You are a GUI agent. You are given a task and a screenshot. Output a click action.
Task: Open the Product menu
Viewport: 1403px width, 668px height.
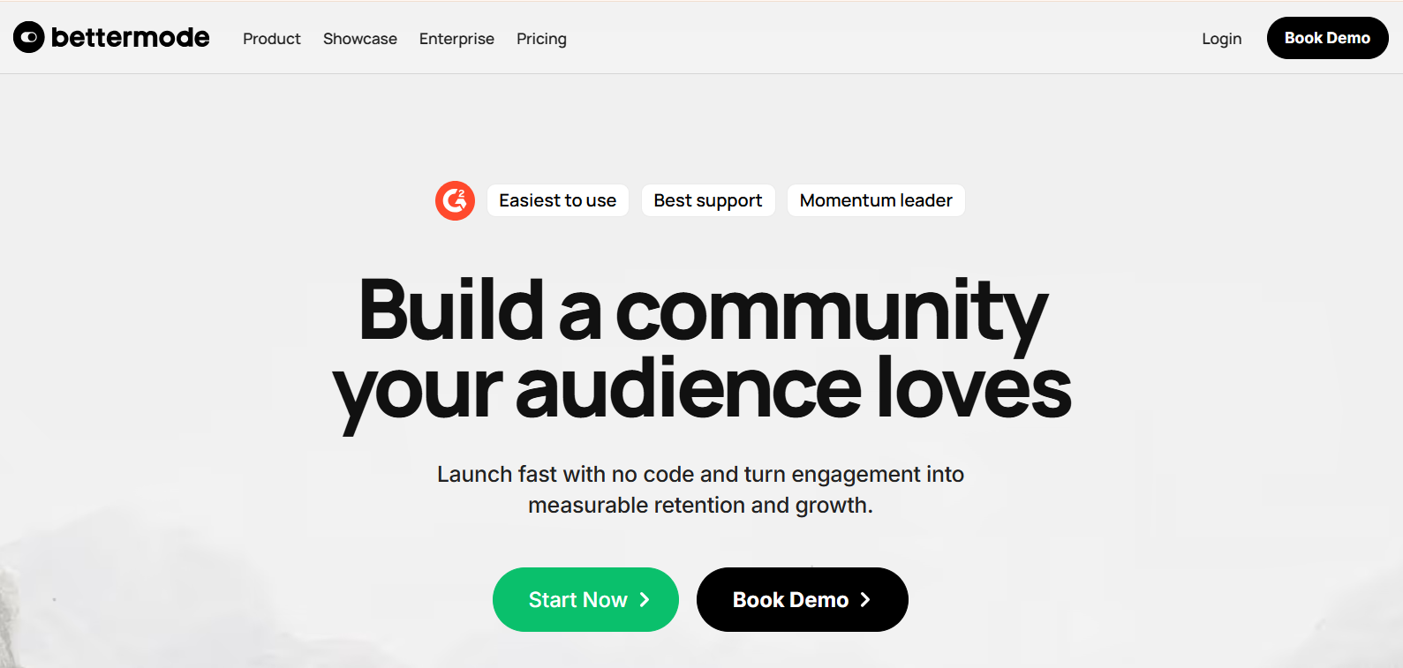[272, 39]
